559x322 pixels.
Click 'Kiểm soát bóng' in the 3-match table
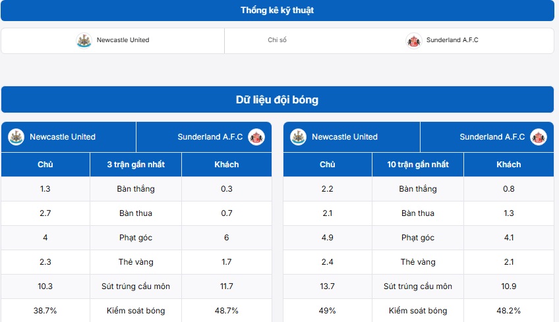pos(136,311)
